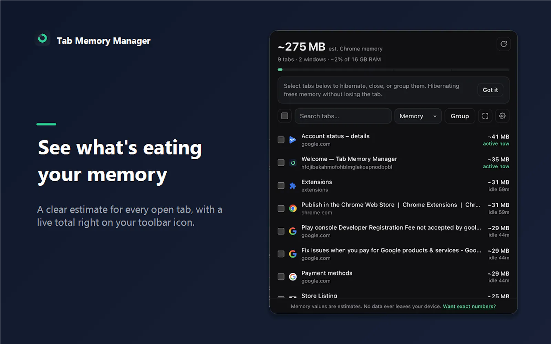
Task: Click the Welcome tab favicon
Action: (x=293, y=163)
